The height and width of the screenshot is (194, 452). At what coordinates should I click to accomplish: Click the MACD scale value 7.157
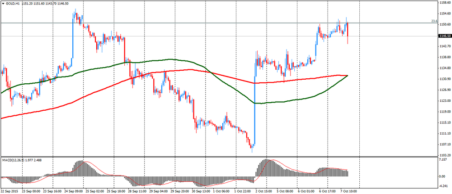[444, 159]
